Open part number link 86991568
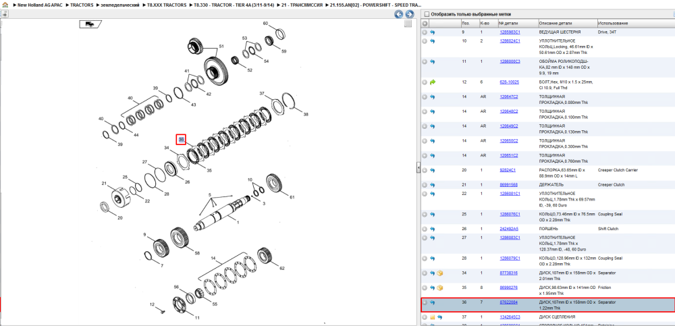This screenshot has width=675, height=326. (508, 185)
